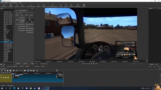
Task: Show the Recent files panel
Action: (44, 5)
